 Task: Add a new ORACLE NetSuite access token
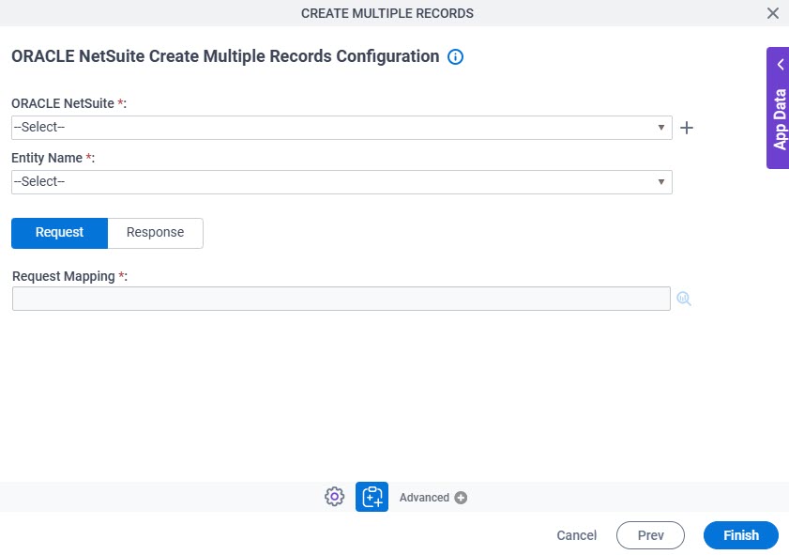tap(687, 128)
